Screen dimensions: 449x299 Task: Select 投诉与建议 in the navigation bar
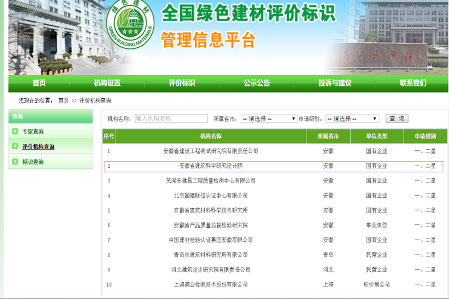click(335, 83)
